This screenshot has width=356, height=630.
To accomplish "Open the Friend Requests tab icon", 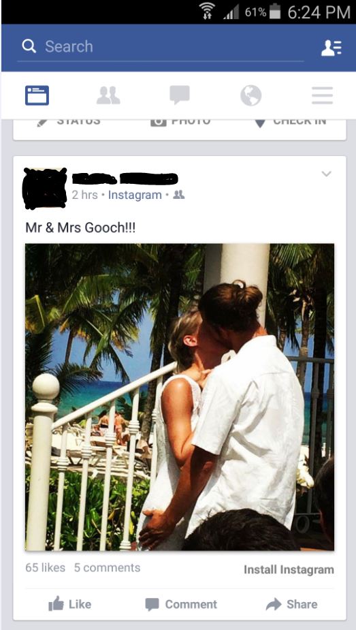I will point(108,95).
